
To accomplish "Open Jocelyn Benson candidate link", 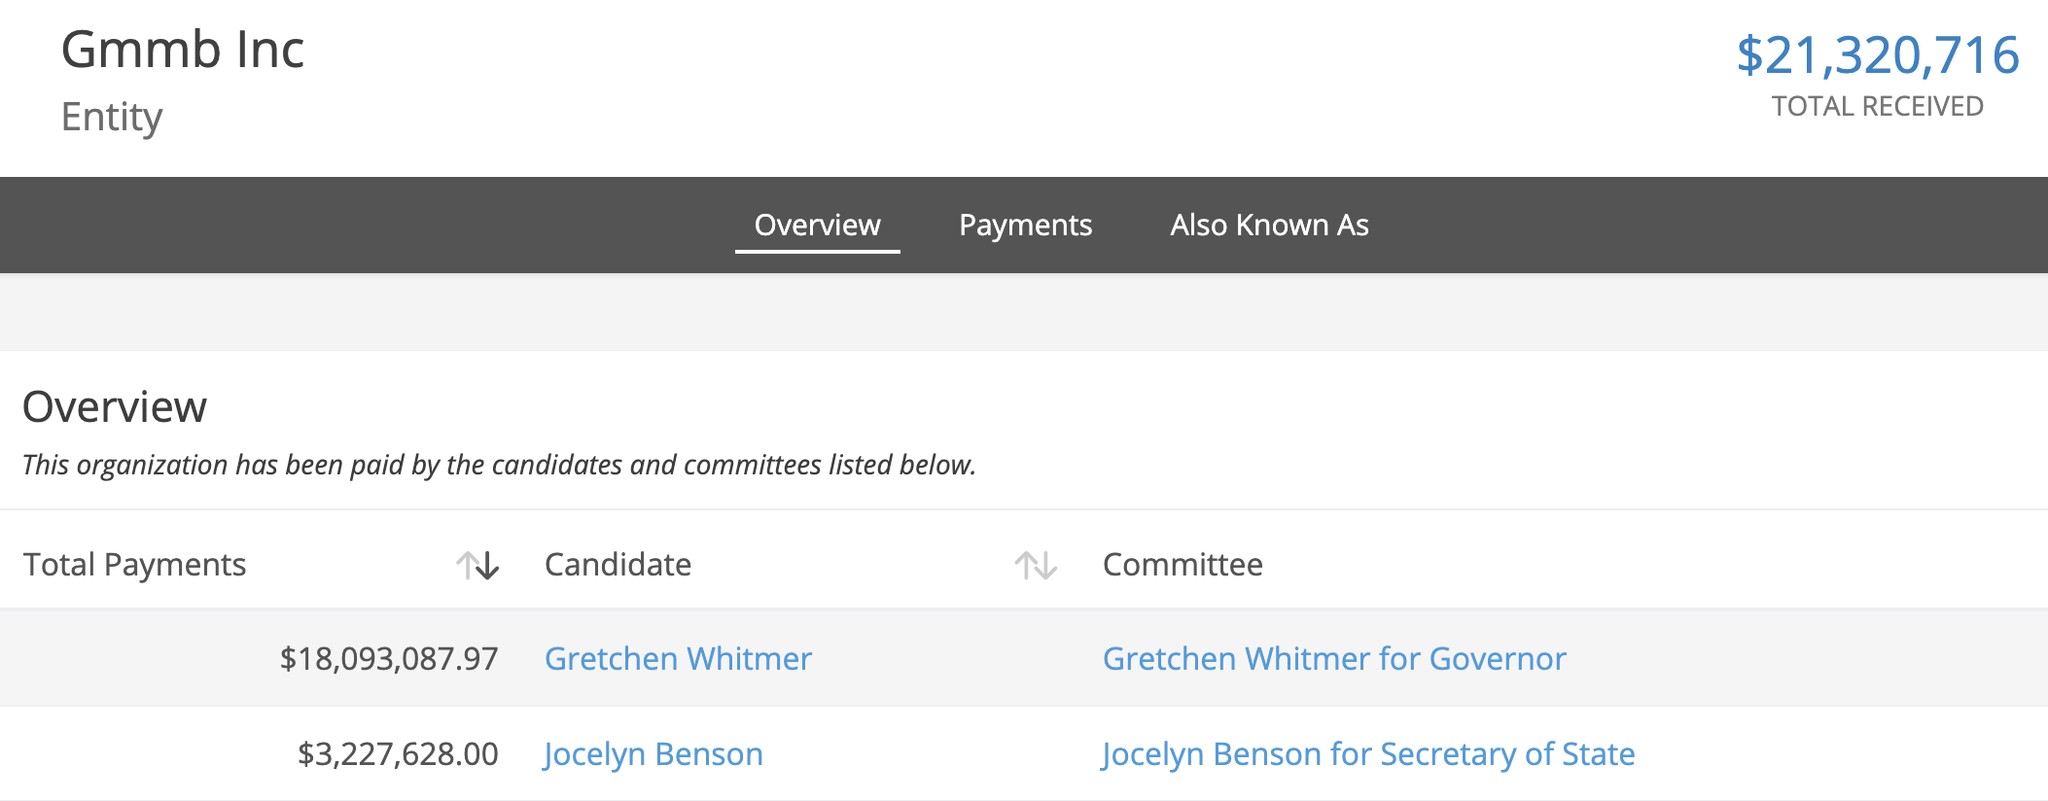I will [653, 753].
